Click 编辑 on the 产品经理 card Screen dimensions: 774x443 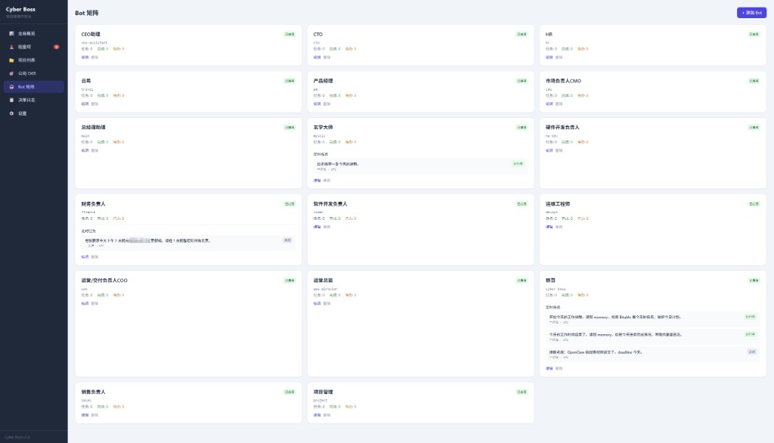coord(317,104)
